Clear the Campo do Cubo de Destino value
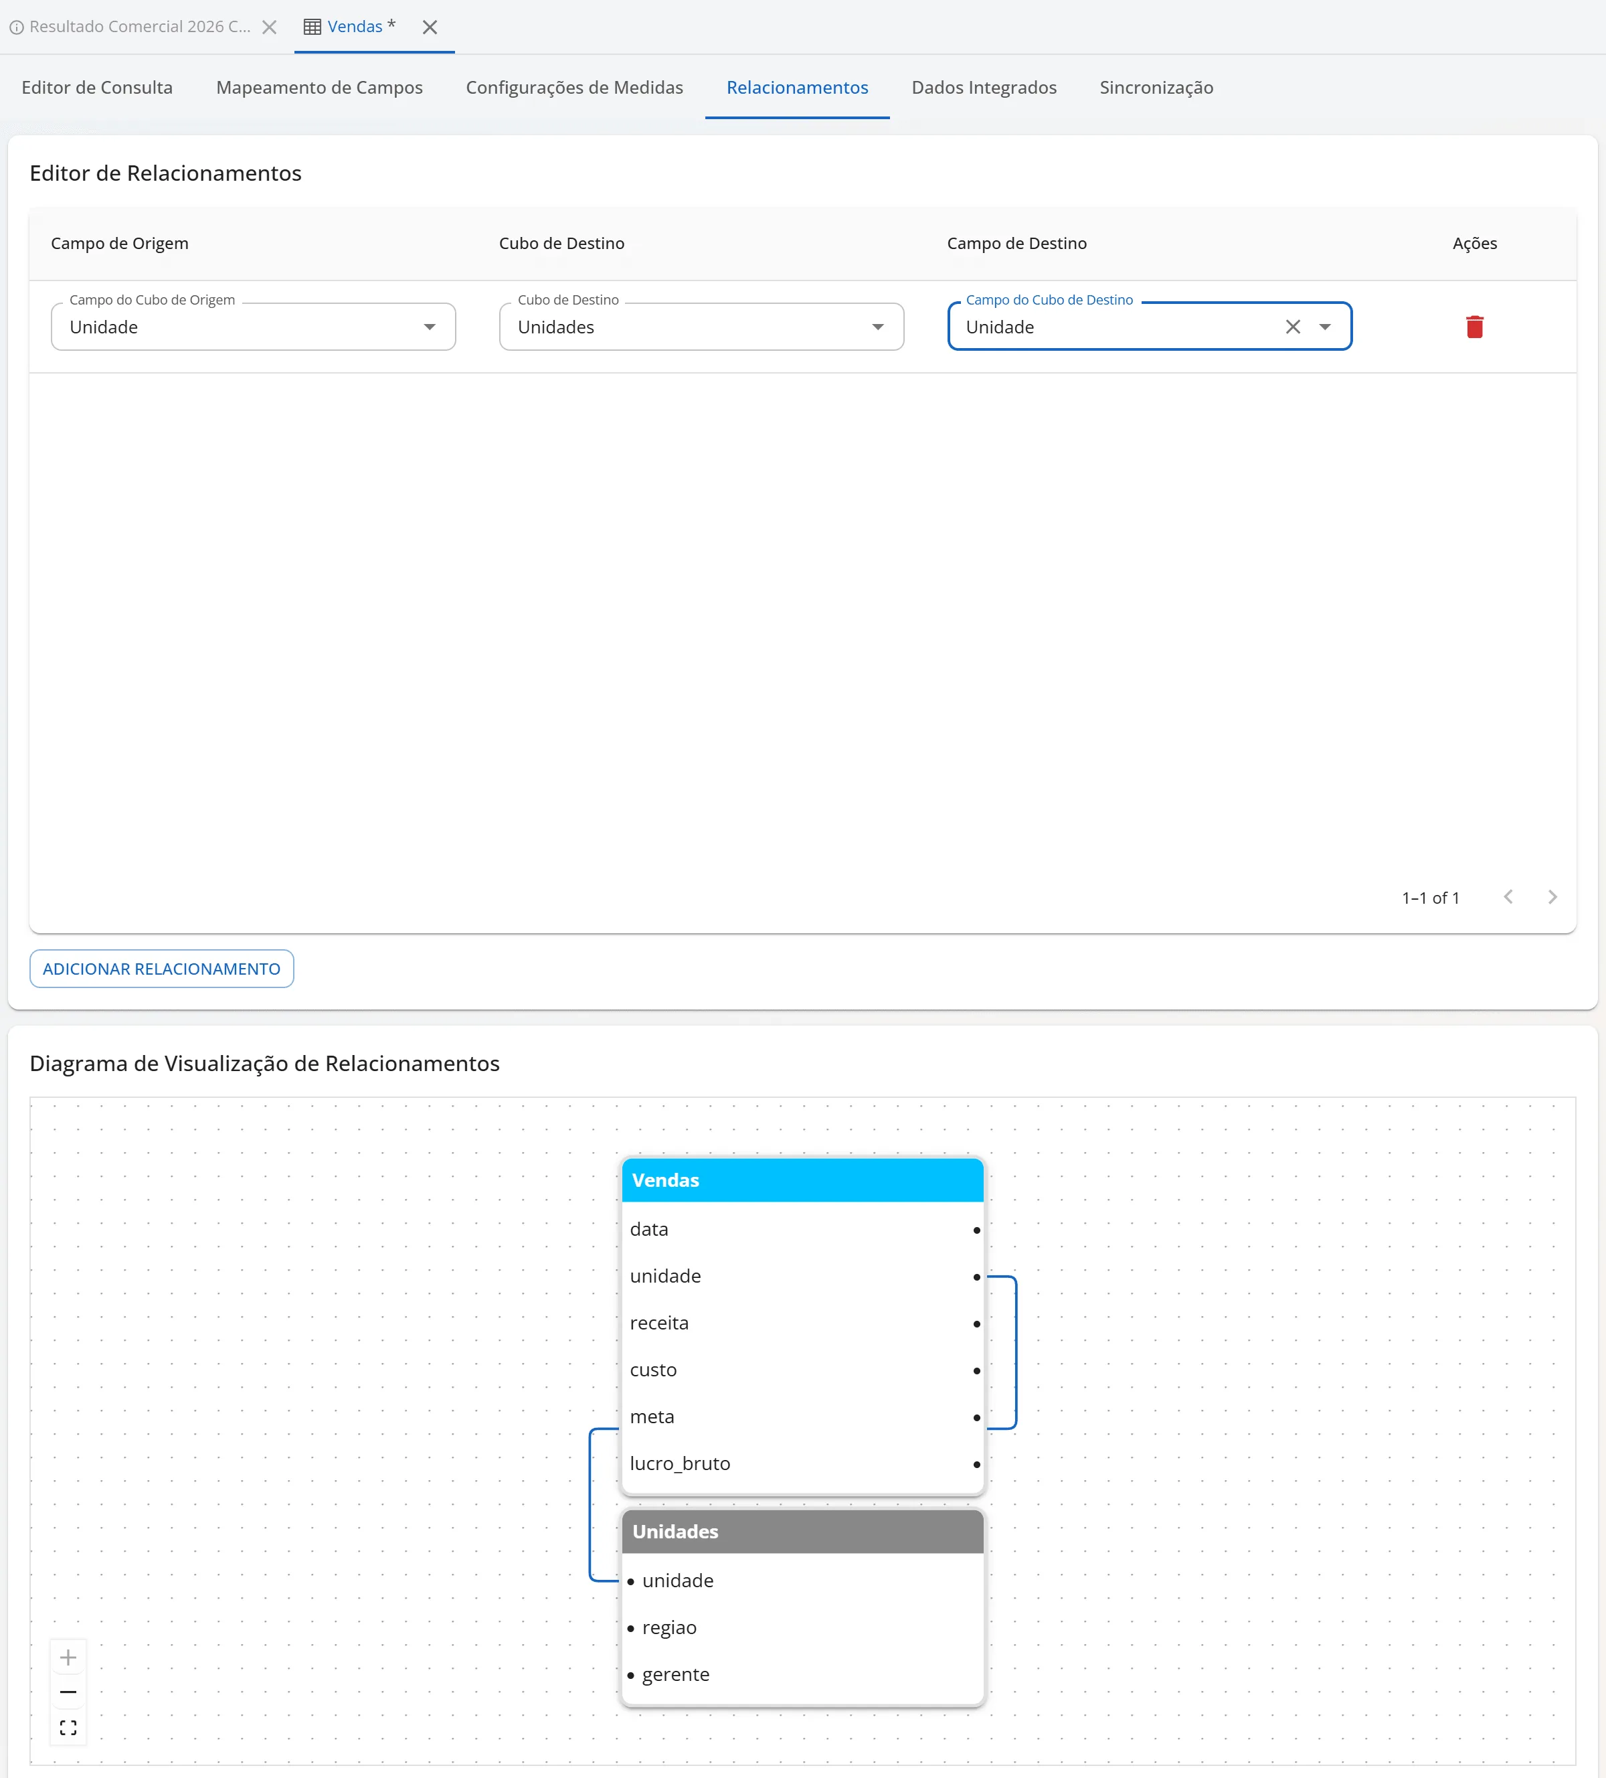The width and height of the screenshot is (1606, 1778). [1292, 327]
